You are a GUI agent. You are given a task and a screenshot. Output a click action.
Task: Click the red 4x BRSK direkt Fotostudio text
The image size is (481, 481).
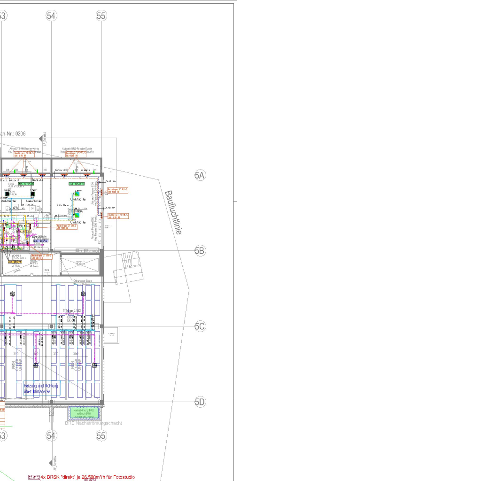click(x=87, y=477)
